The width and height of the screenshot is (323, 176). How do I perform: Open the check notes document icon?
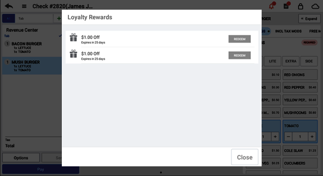coord(287,6)
